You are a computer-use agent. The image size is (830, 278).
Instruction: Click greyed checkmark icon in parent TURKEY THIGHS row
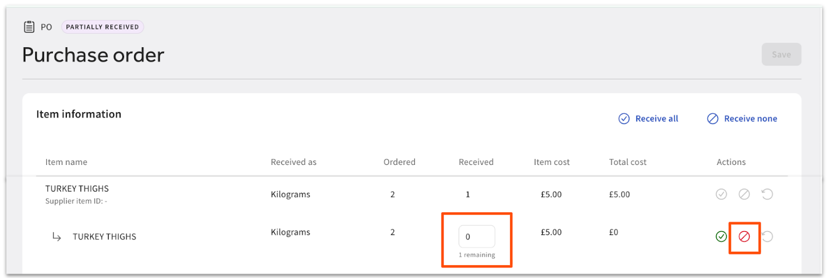(x=721, y=194)
